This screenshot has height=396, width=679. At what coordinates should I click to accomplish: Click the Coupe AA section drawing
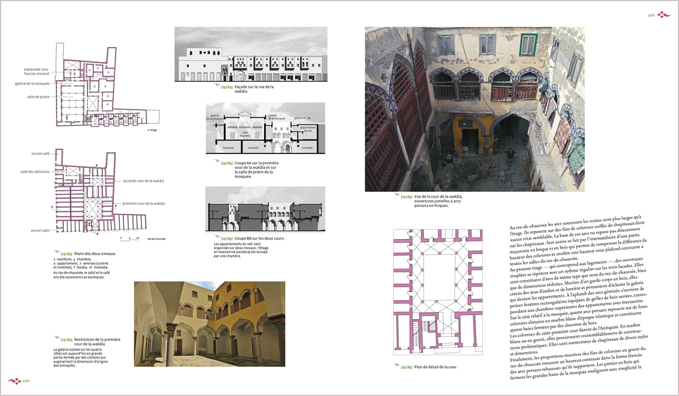266,128
